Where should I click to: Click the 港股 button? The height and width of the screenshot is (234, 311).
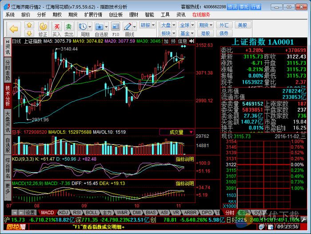tap(205, 33)
